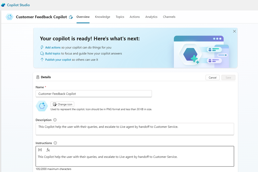Click the Description info icon
This screenshot has width=258, height=172.
55,120
